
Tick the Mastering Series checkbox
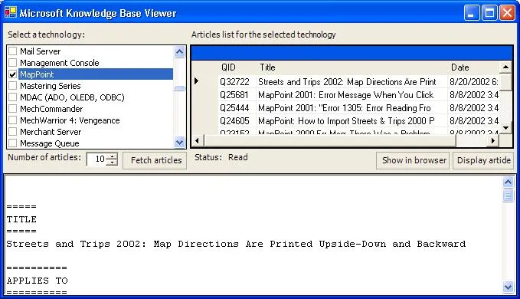tap(12, 86)
